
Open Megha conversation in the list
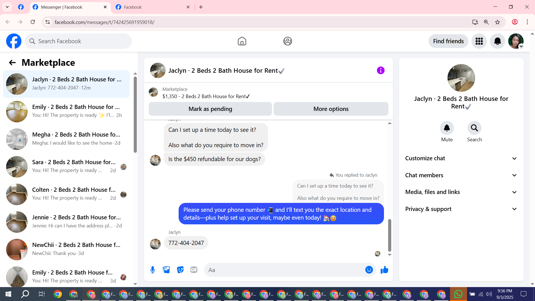click(x=66, y=139)
